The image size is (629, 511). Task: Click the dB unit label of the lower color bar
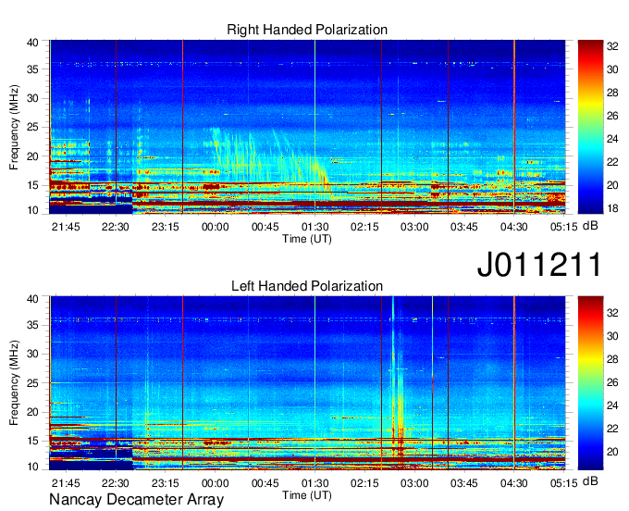click(x=590, y=481)
